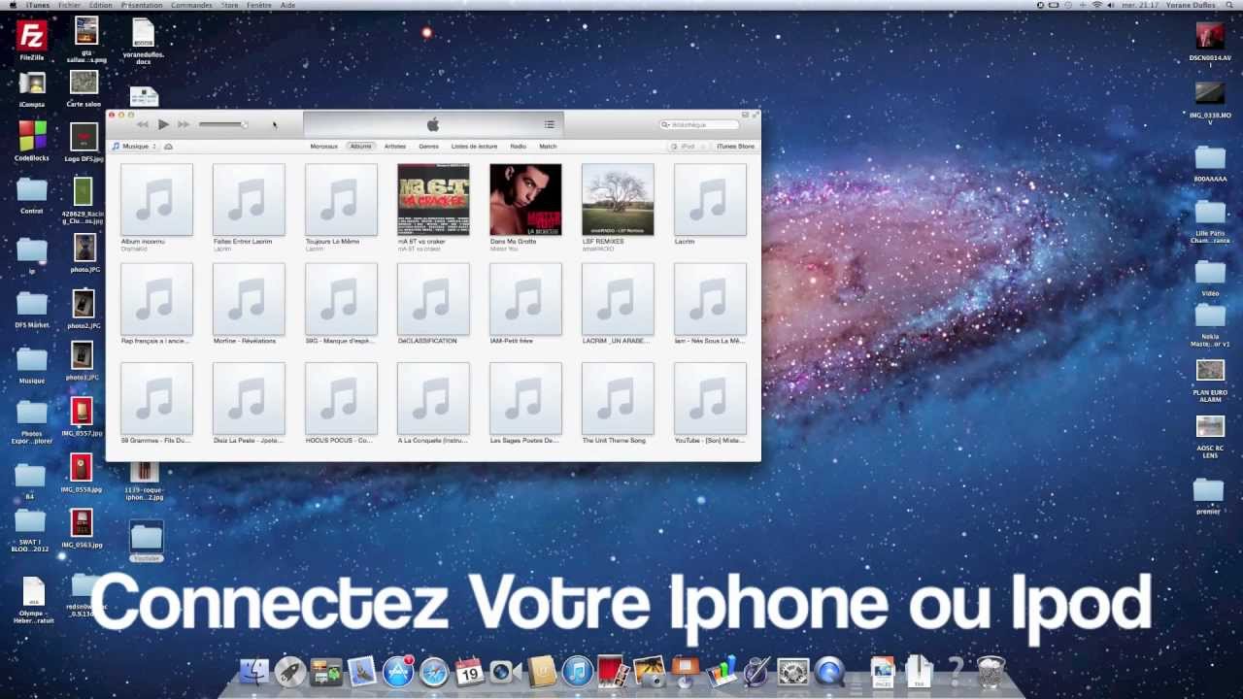Open the iTunes Store button
The image size is (1243, 699).
pos(735,147)
